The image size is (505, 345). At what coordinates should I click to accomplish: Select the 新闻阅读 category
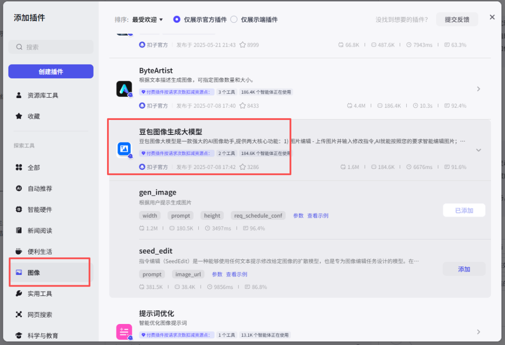(51, 230)
